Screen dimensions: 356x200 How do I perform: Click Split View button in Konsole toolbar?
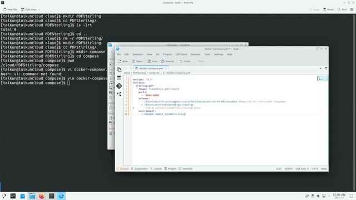pyautogui.click(x=28, y=9)
